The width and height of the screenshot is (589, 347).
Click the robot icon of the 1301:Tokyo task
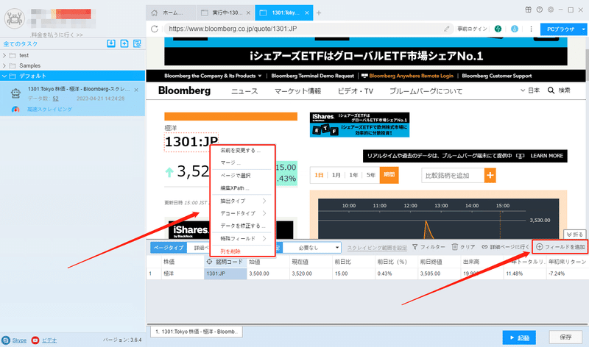point(15,93)
